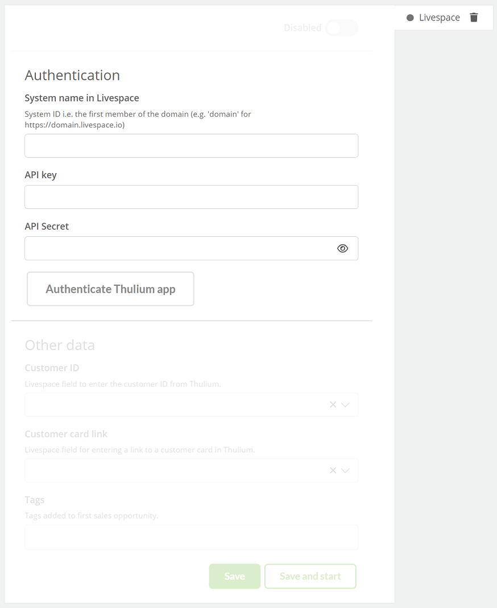Click the 'Customer card link' label
Screen dimensions: 497x608
click(66, 434)
